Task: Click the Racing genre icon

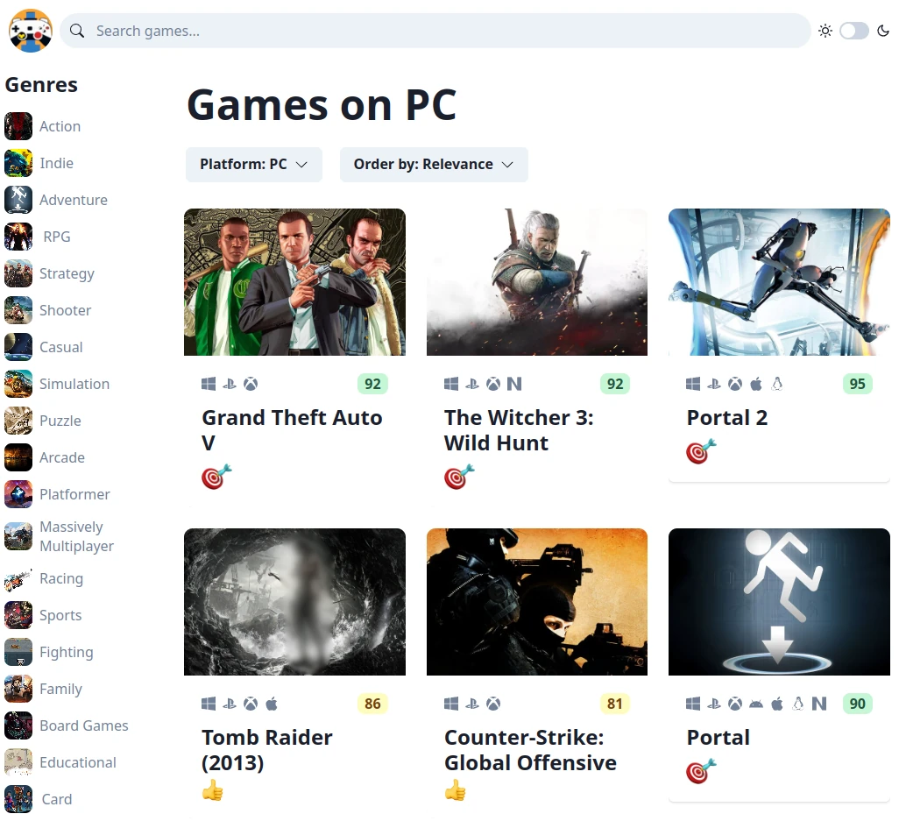Action: tap(18, 578)
